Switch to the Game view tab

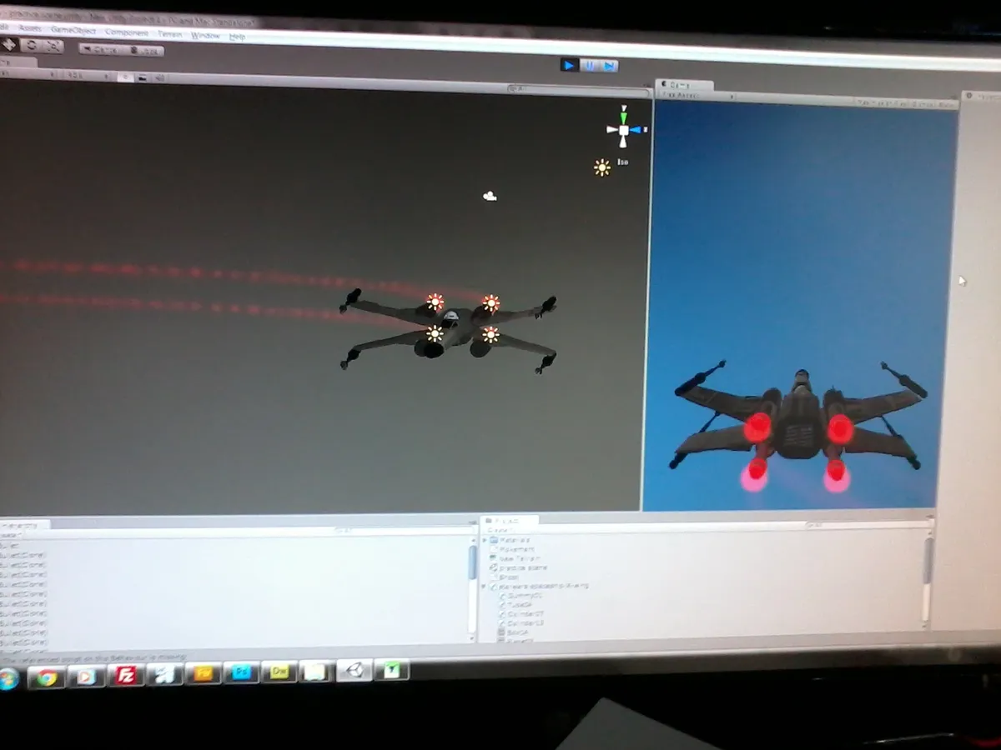[x=683, y=85]
